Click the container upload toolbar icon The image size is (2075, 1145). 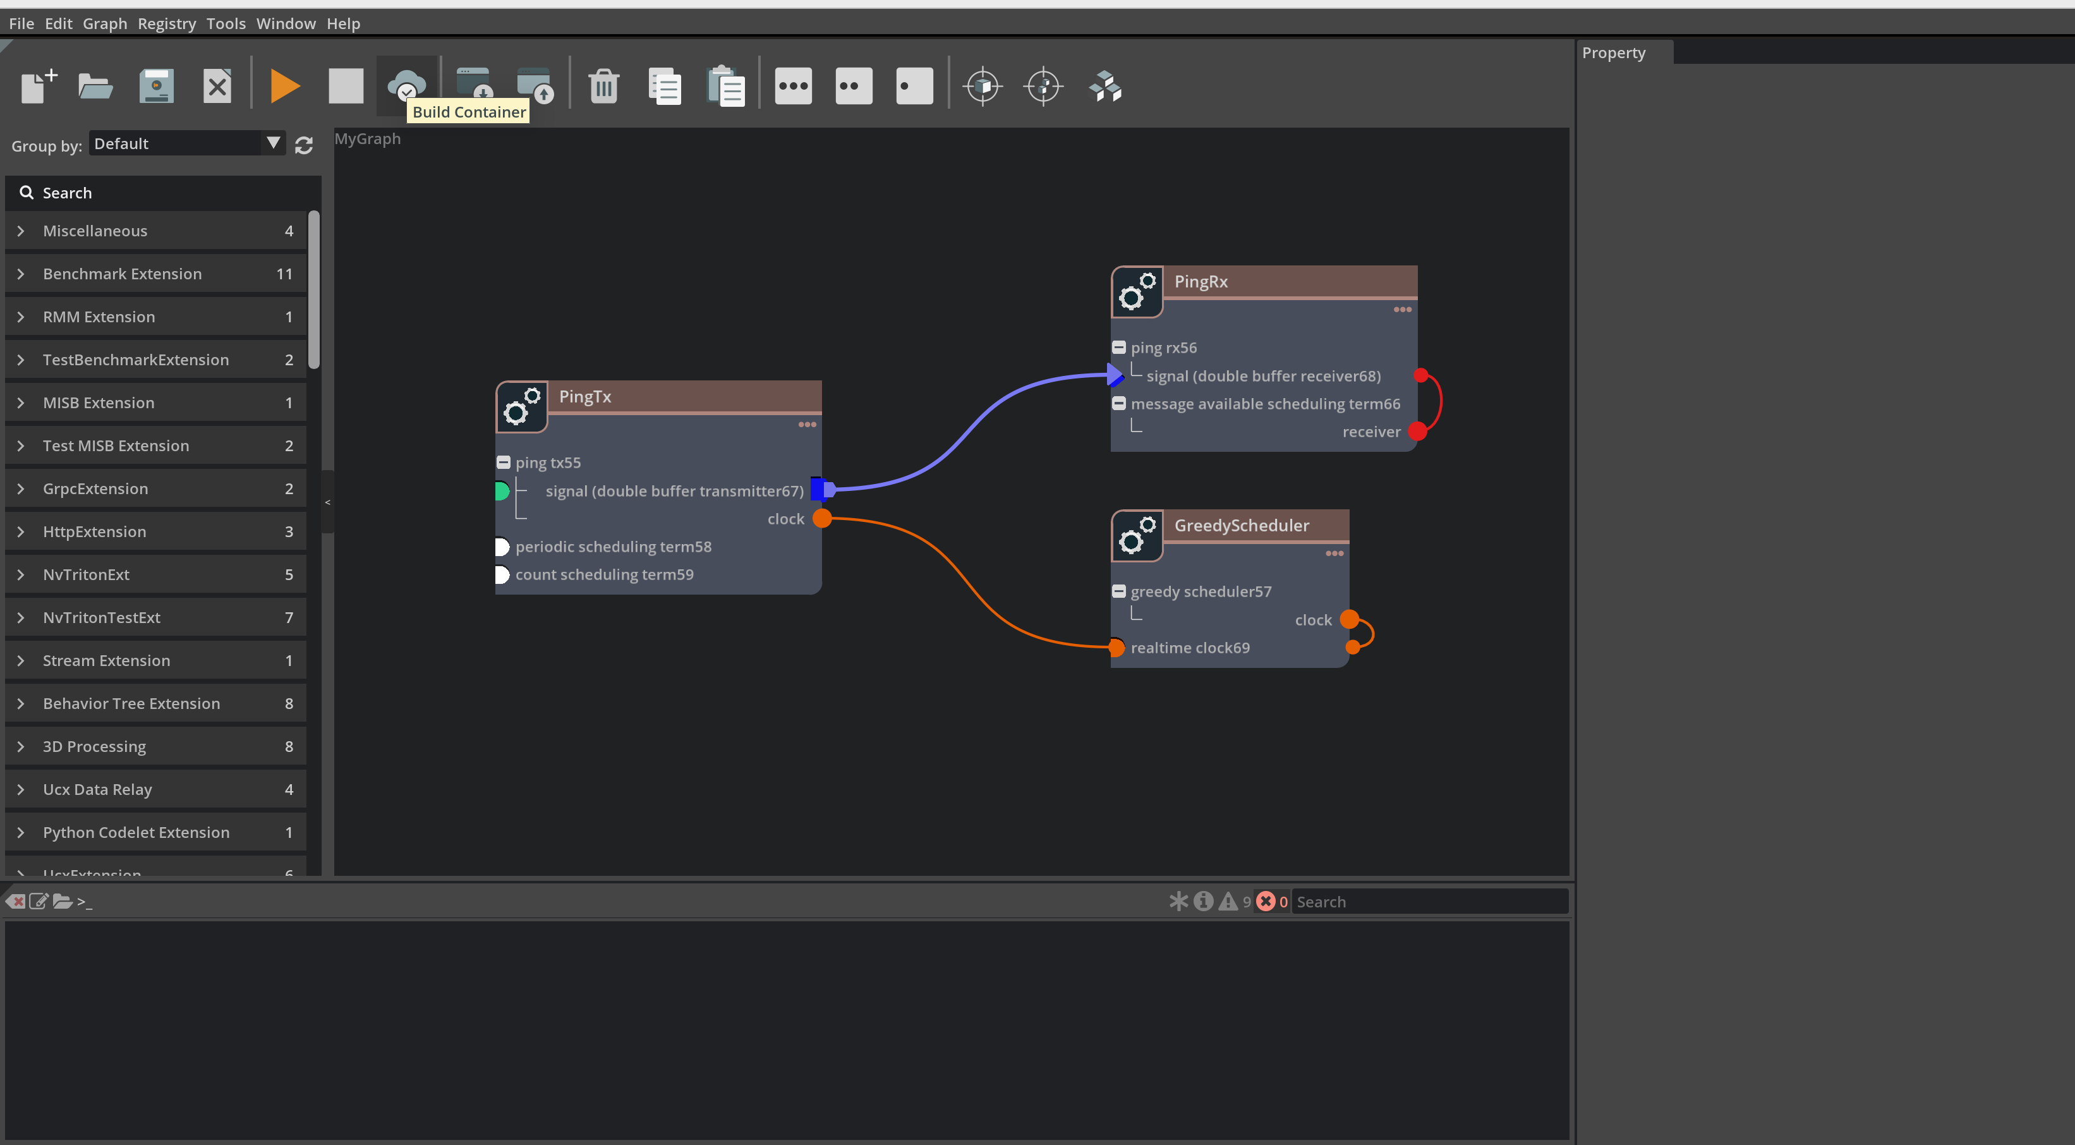point(535,85)
